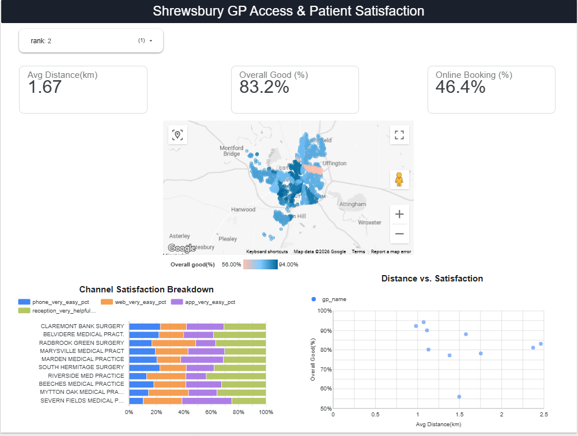Viewport: 578px width, 436px height.
Task: Toggle app_very_easy_pct legend series
Action: (203, 302)
